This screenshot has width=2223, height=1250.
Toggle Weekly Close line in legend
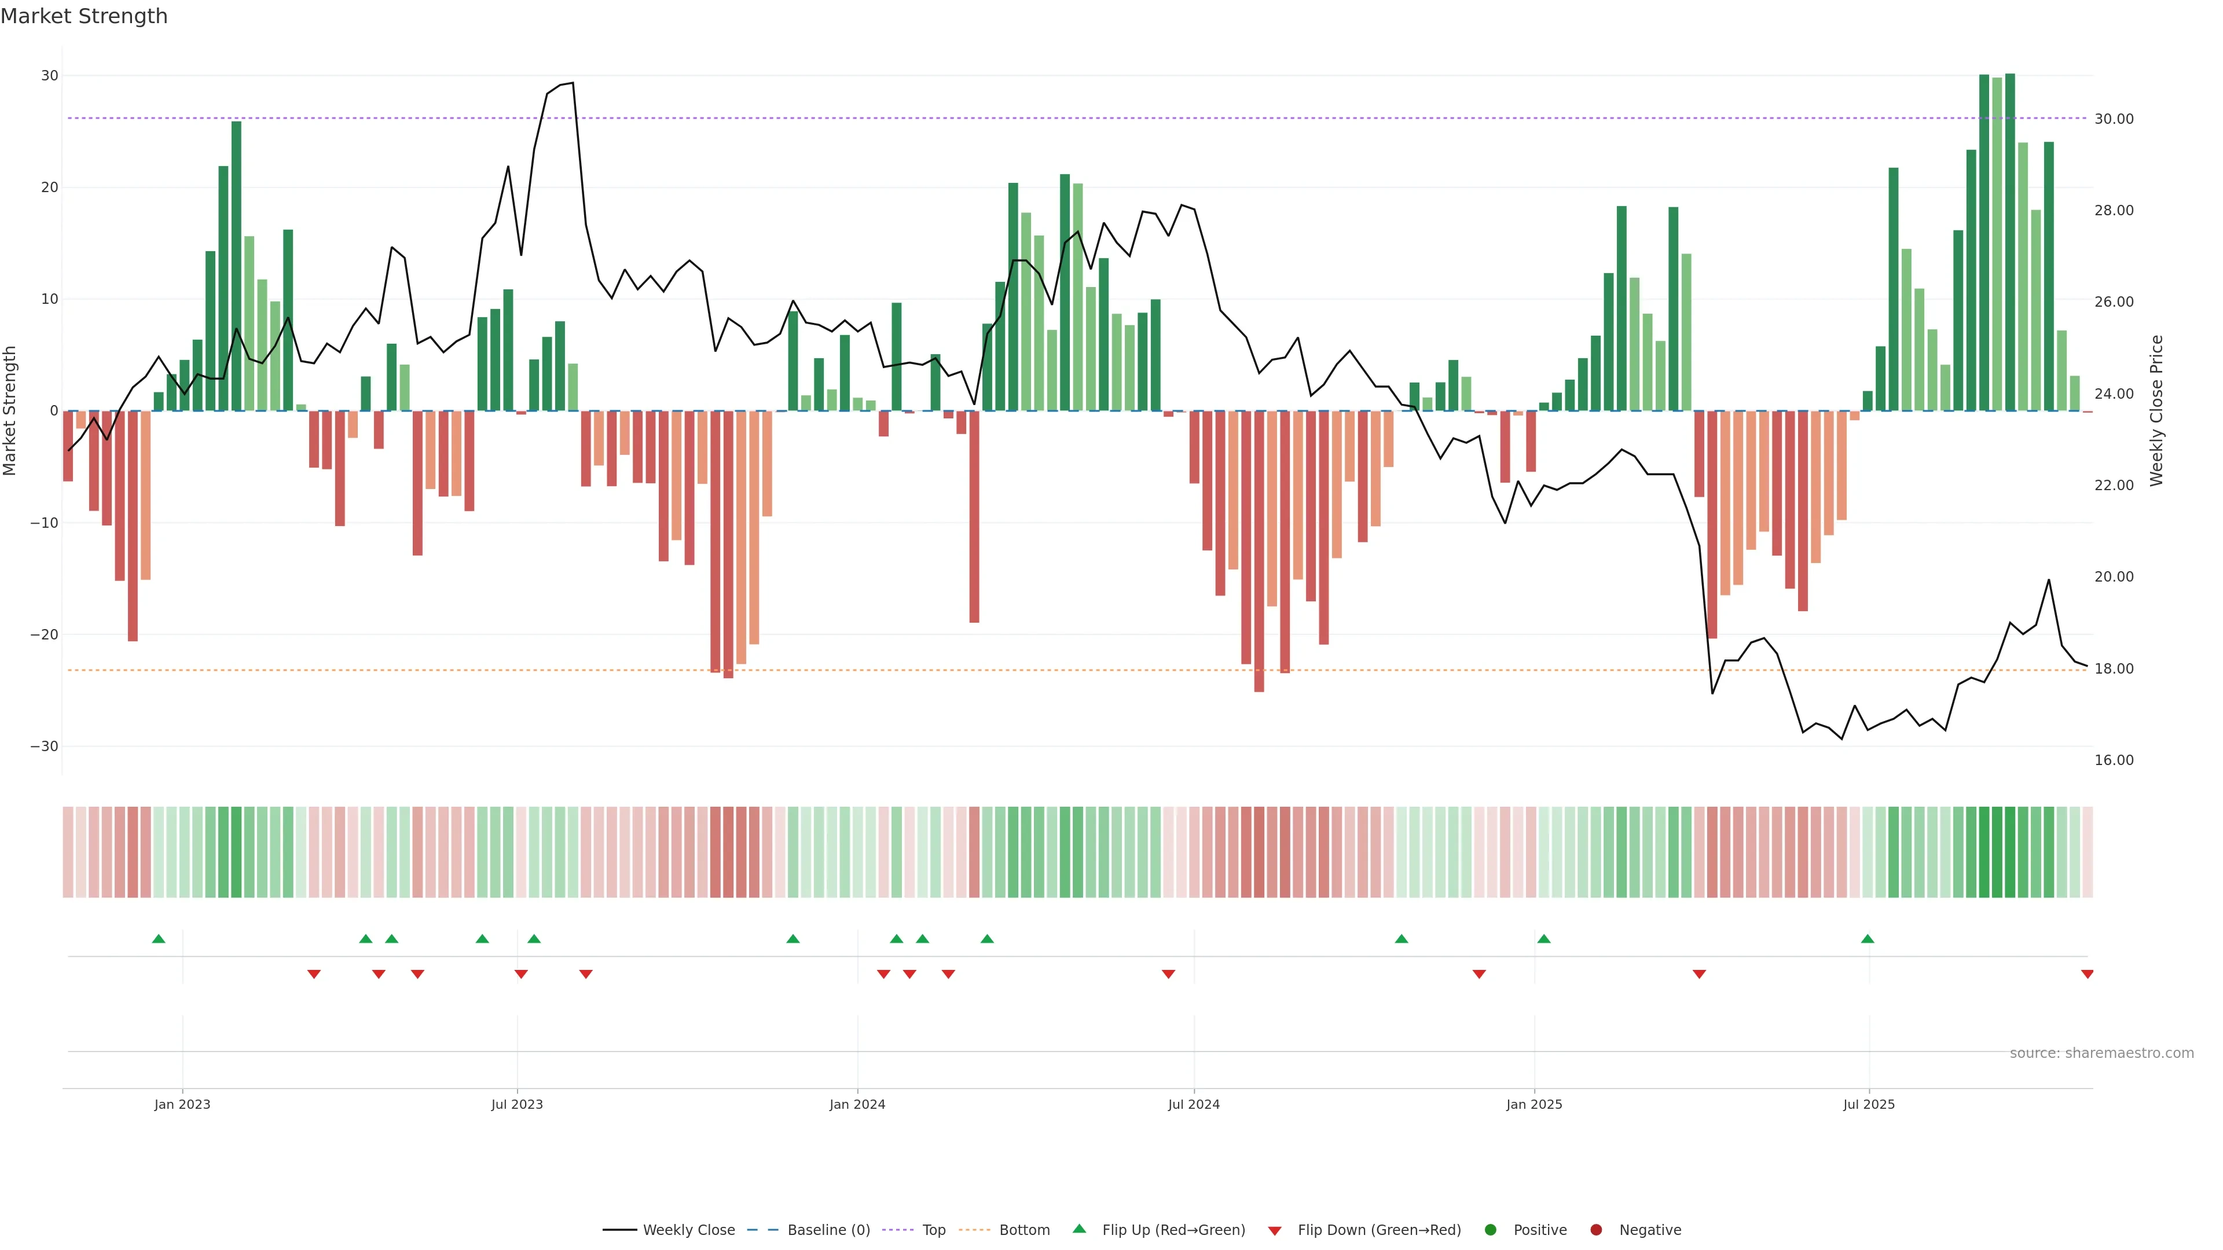tap(688, 1229)
